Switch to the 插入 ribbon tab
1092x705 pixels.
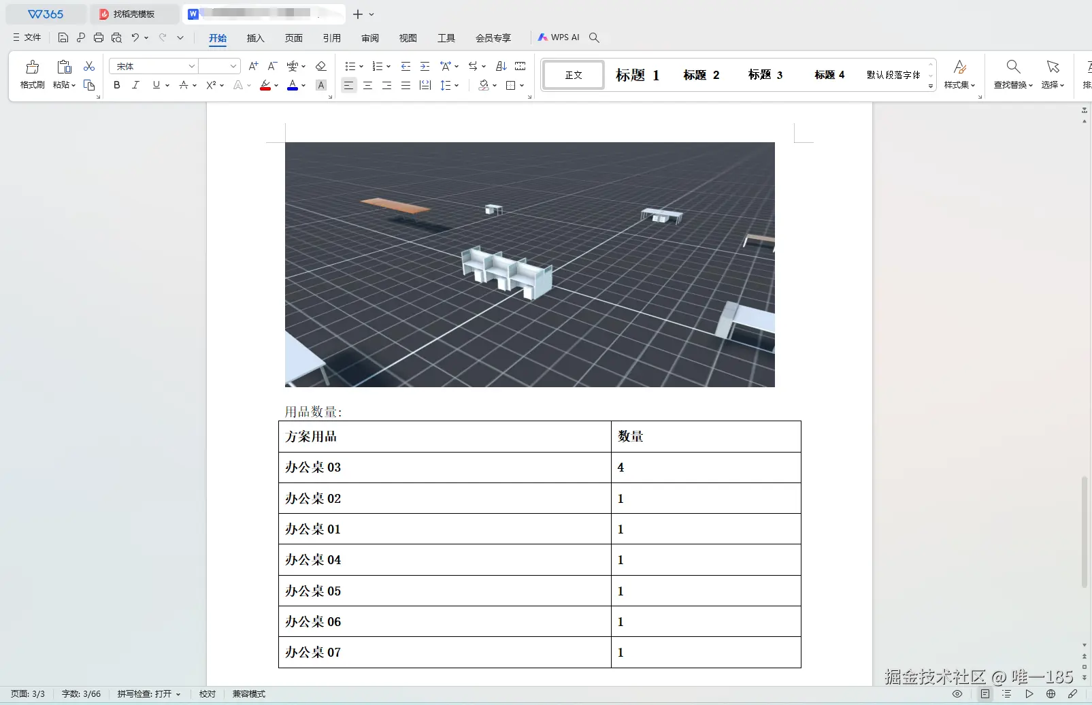coord(255,38)
